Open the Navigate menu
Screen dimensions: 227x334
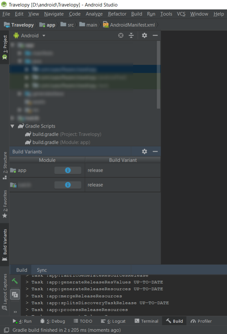coord(54,14)
